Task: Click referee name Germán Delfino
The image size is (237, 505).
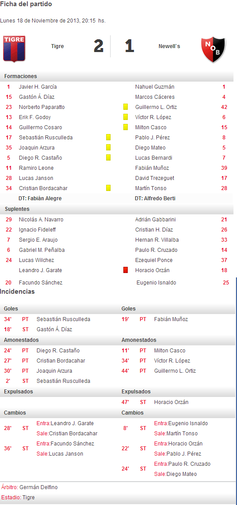Action: point(39,487)
